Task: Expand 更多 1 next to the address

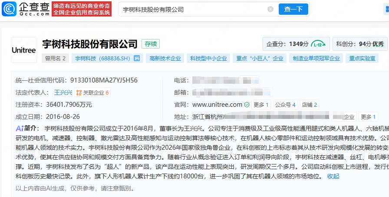Action: pos(369,117)
